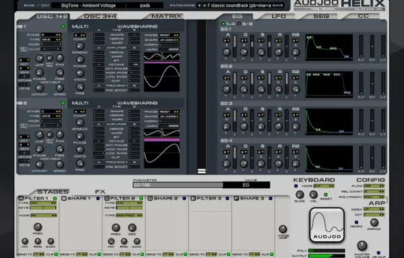The height and width of the screenshot is (258, 404).
Task: Click Filter 1 Keyb slider
Action: pos(43,208)
